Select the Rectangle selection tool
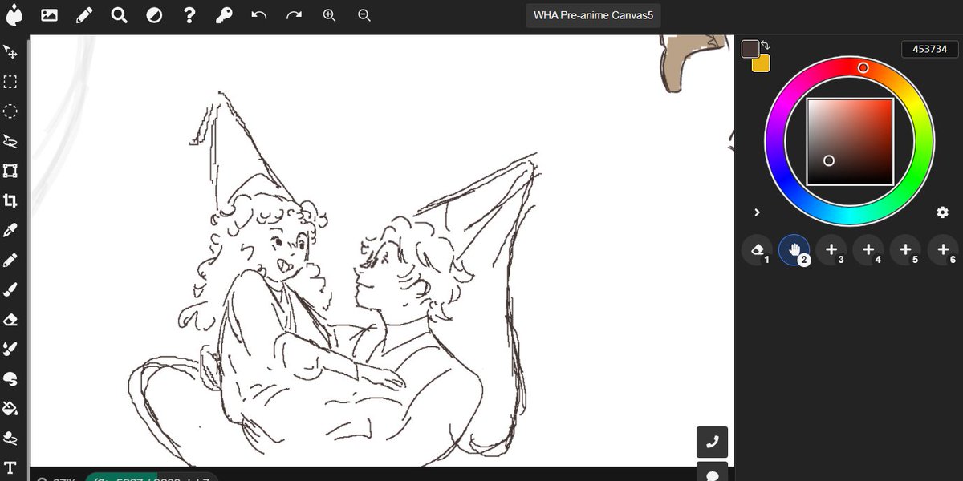This screenshot has height=481, width=963. pyautogui.click(x=10, y=82)
